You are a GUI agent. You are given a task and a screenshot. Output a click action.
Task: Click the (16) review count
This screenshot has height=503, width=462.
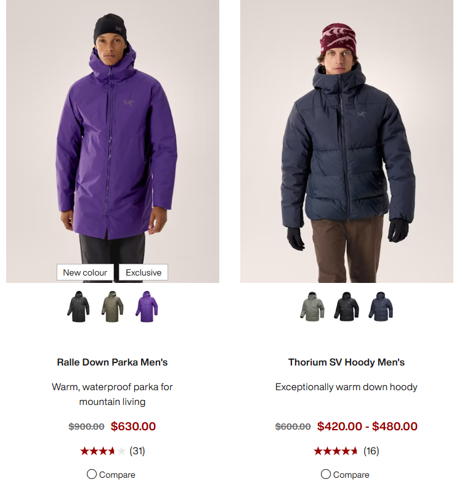[371, 451]
